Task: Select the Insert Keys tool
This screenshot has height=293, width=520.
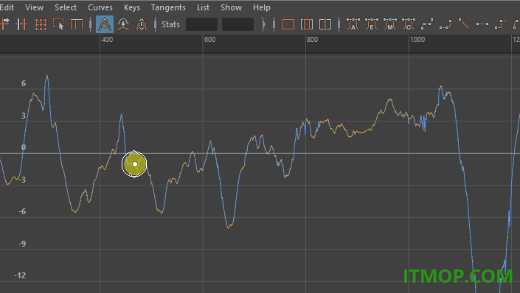Action: click(22, 24)
